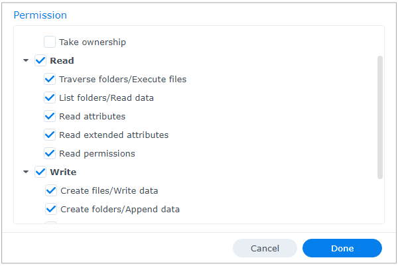Collapse the Read permission group arrow

(x=26, y=60)
